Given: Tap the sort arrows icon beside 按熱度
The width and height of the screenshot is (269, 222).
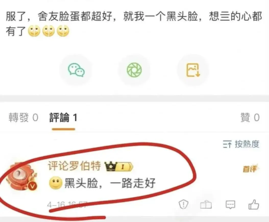Looking at the screenshot, I should coord(227,144).
